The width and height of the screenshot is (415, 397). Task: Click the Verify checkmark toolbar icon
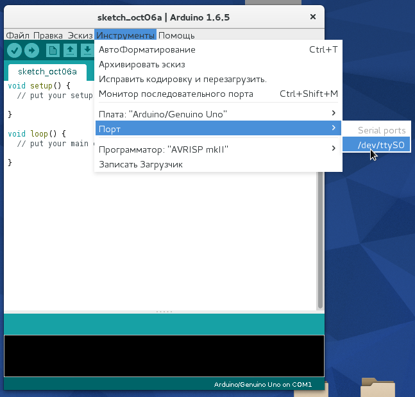[14, 50]
